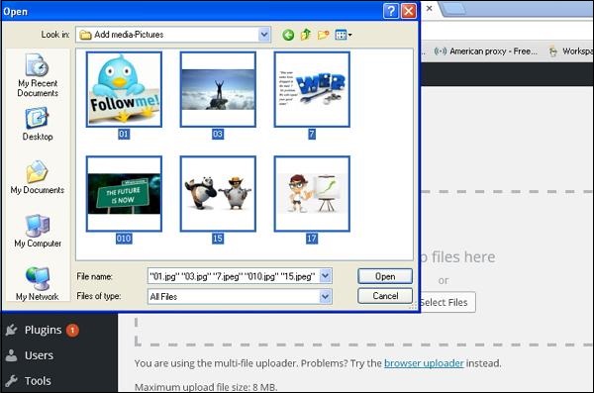594x393 pixels.
Task: Close the browser tab with X
Action: (x=430, y=8)
